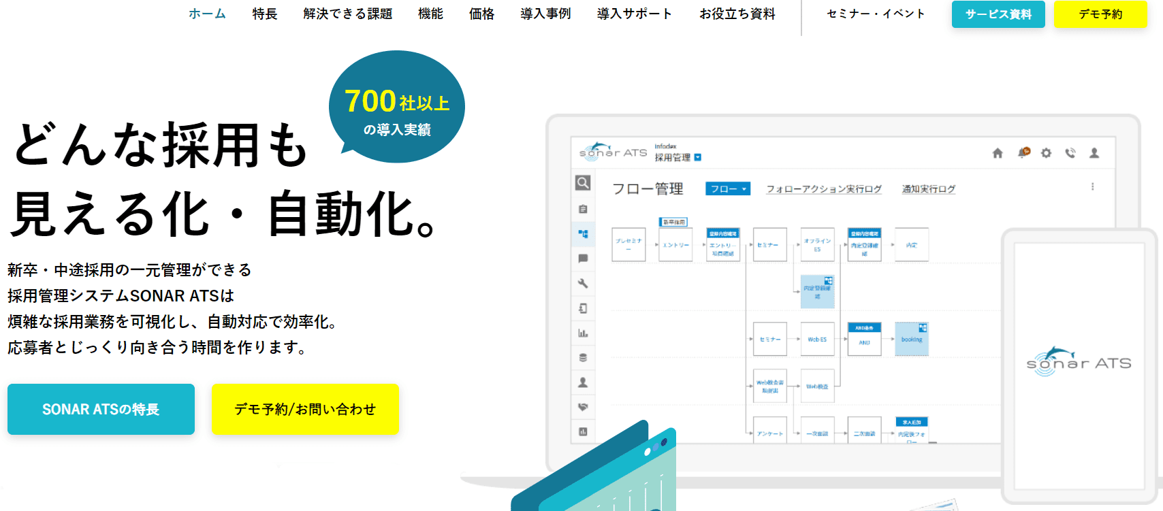The height and width of the screenshot is (511, 1163).
Task: Click the デモ予約 button in the header
Action: 1100,14
